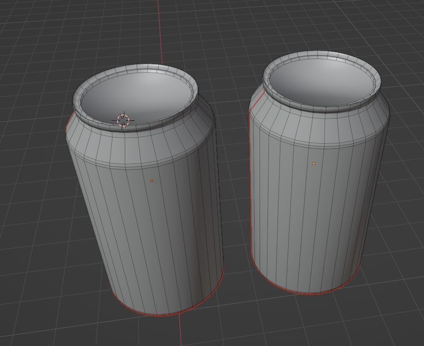The height and width of the screenshot is (346, 424).
Task: Click the 3D cursor crosshair on left can rim
Action: pyautogui.click(x=123, y=120)
